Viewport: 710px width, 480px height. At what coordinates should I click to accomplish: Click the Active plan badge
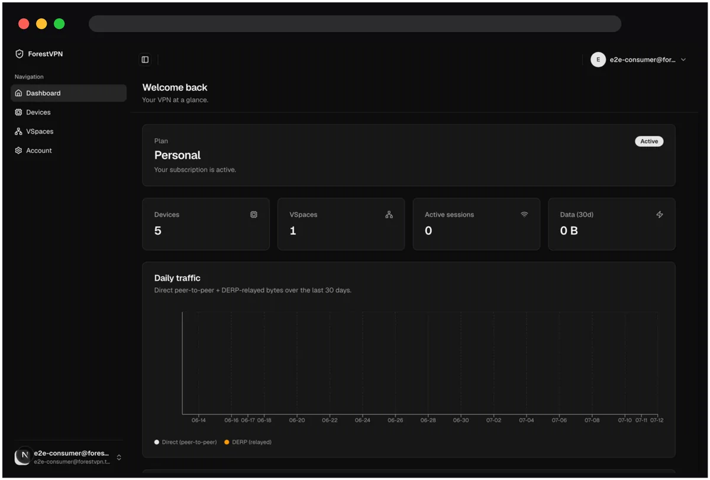[x=649, y=141]
